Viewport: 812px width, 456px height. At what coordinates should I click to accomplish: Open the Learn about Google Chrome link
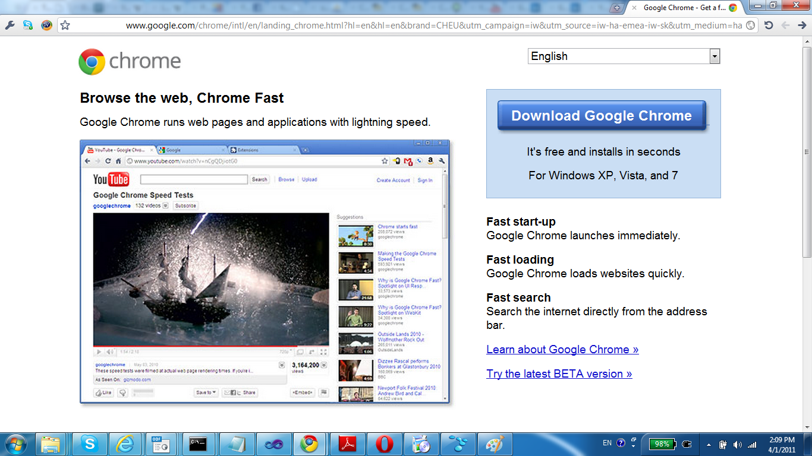click(x=562, y=349)
